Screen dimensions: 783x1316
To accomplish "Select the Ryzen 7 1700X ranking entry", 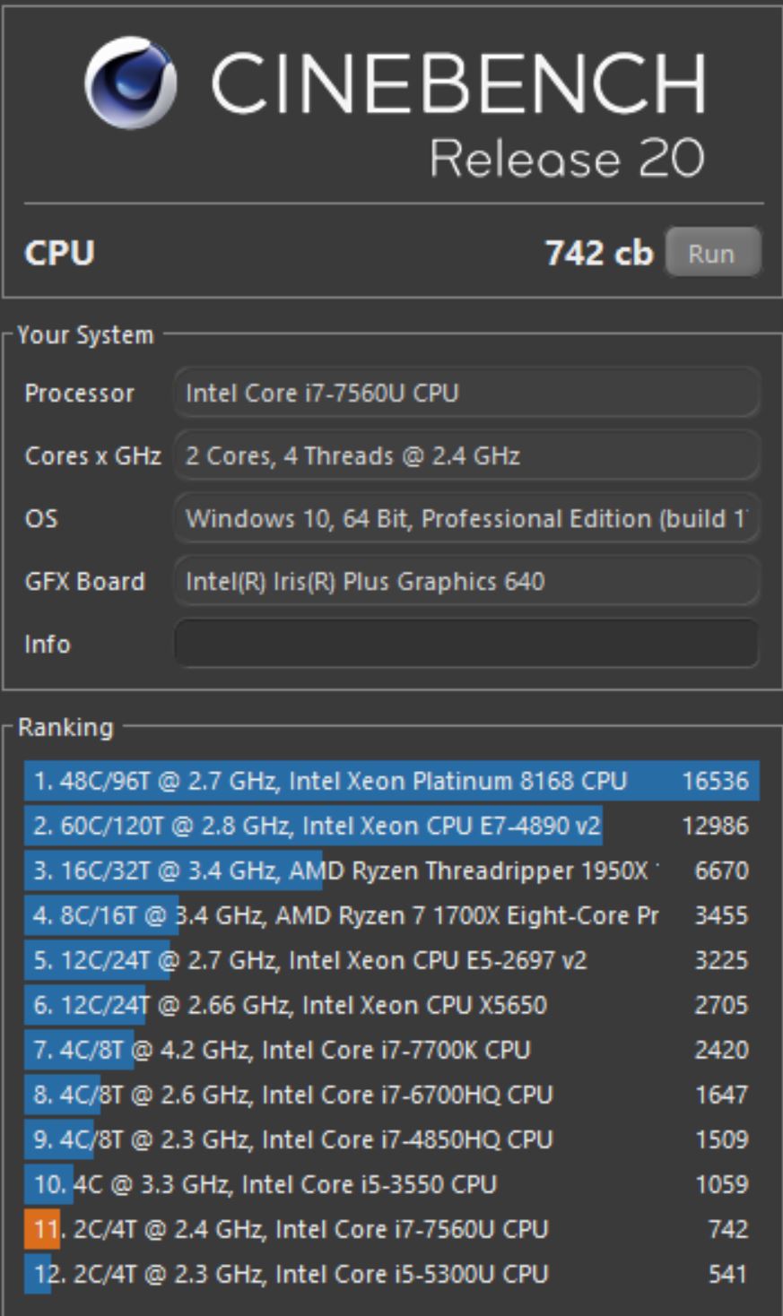I will [x=391, y=915].
